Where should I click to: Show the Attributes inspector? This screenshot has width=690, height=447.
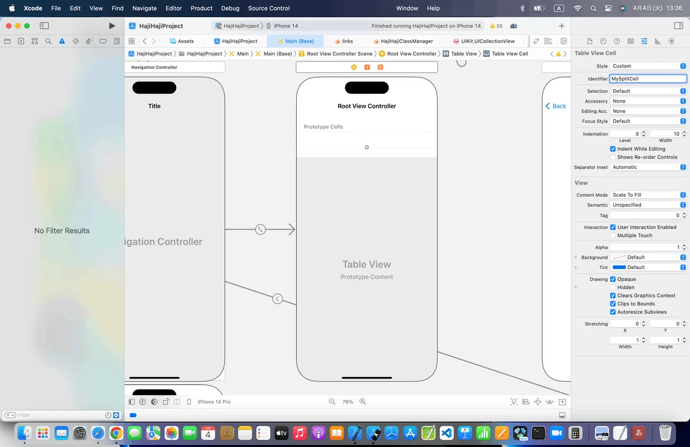pyautogui.click(x=644, y=41)
